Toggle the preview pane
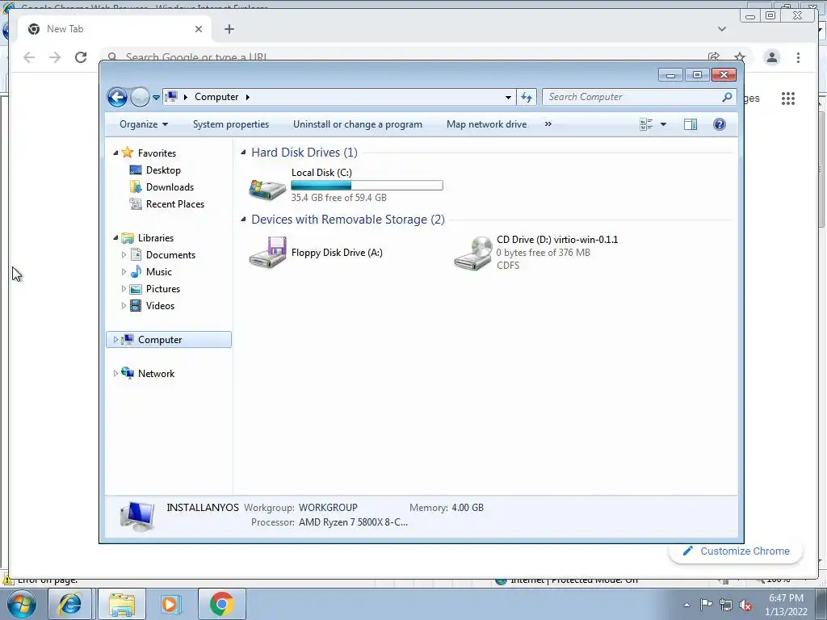This screenshot has width=827, height=620. pos(690,124)
